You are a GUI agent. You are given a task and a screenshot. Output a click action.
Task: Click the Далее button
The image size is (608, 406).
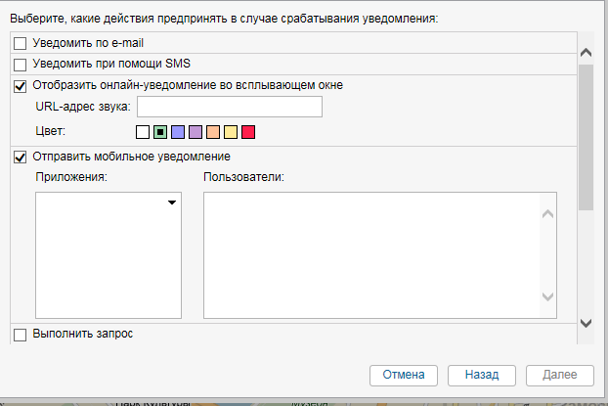(x=560, y=375)
